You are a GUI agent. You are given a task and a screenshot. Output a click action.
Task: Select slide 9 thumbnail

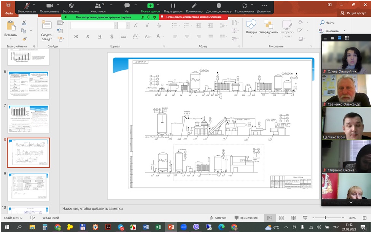point(28,187)
